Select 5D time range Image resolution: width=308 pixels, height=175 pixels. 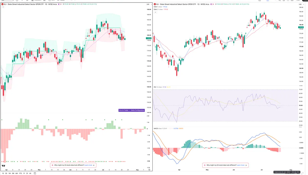6,173
